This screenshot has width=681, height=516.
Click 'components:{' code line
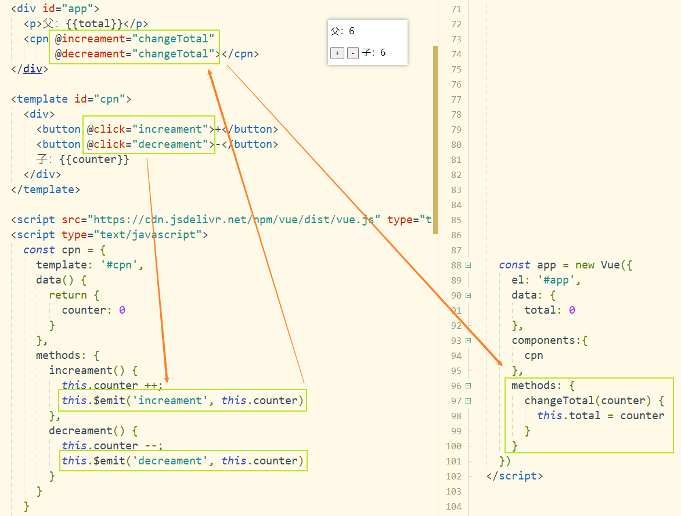549,340
